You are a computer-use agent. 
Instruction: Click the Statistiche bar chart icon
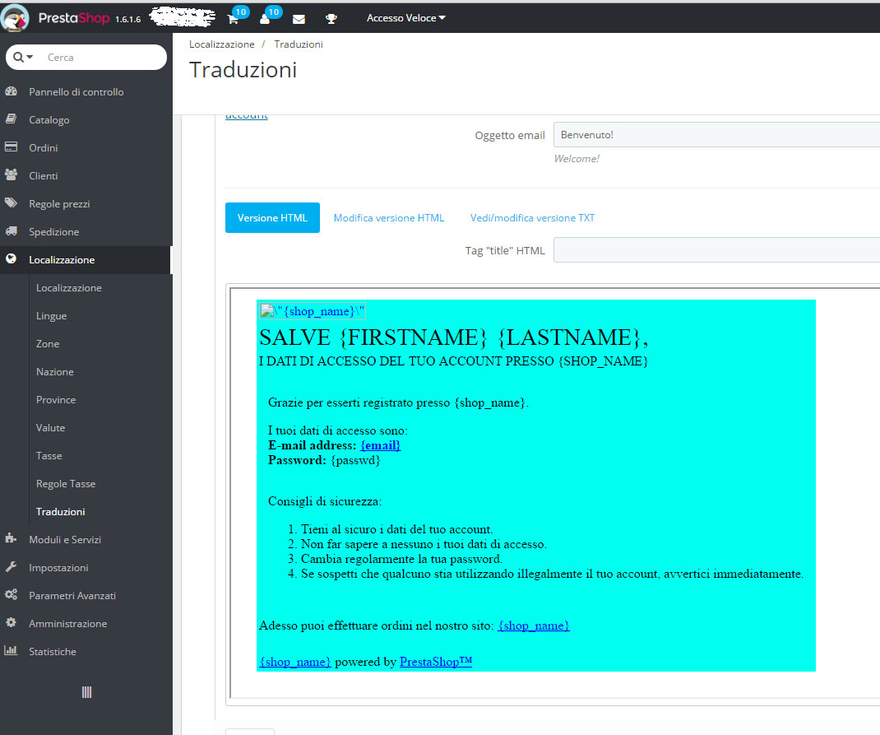point(11,650)
